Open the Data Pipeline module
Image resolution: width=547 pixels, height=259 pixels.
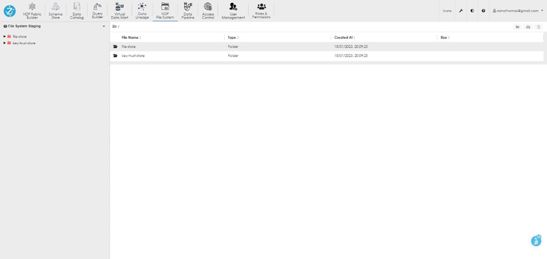pyautogui.click(x=187, y=10)
